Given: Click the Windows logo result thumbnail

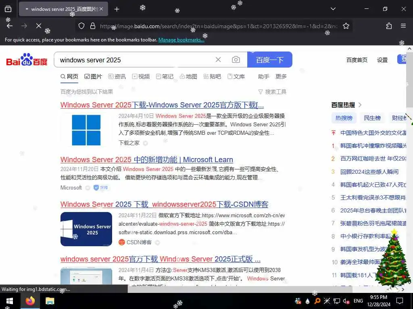Looking at the screenshot, I should (x=86, y=130).
